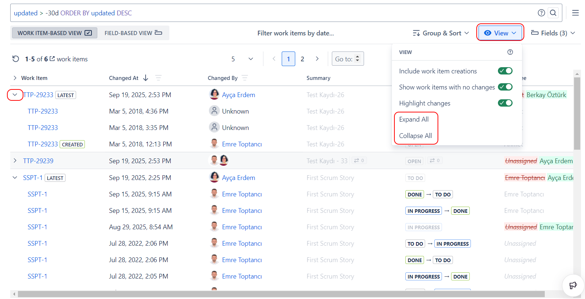Open Ayça Erdem user link in first row
Viewport: 585px width, 299px height.
238,95
